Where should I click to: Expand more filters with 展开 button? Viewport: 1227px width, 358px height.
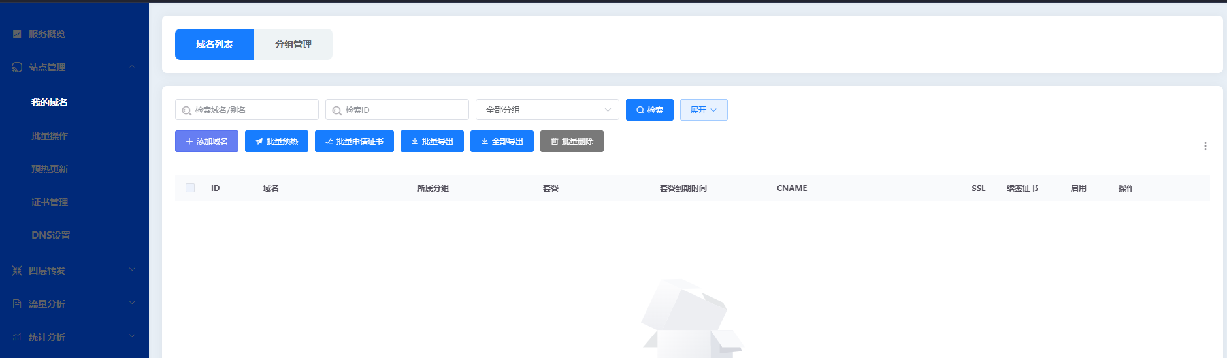[703, 110]
